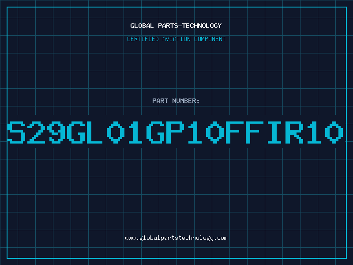The width and height of the screenshot is (353, 265).
Task: Select the digit 2 in part number
Action: tap(36, 132)
